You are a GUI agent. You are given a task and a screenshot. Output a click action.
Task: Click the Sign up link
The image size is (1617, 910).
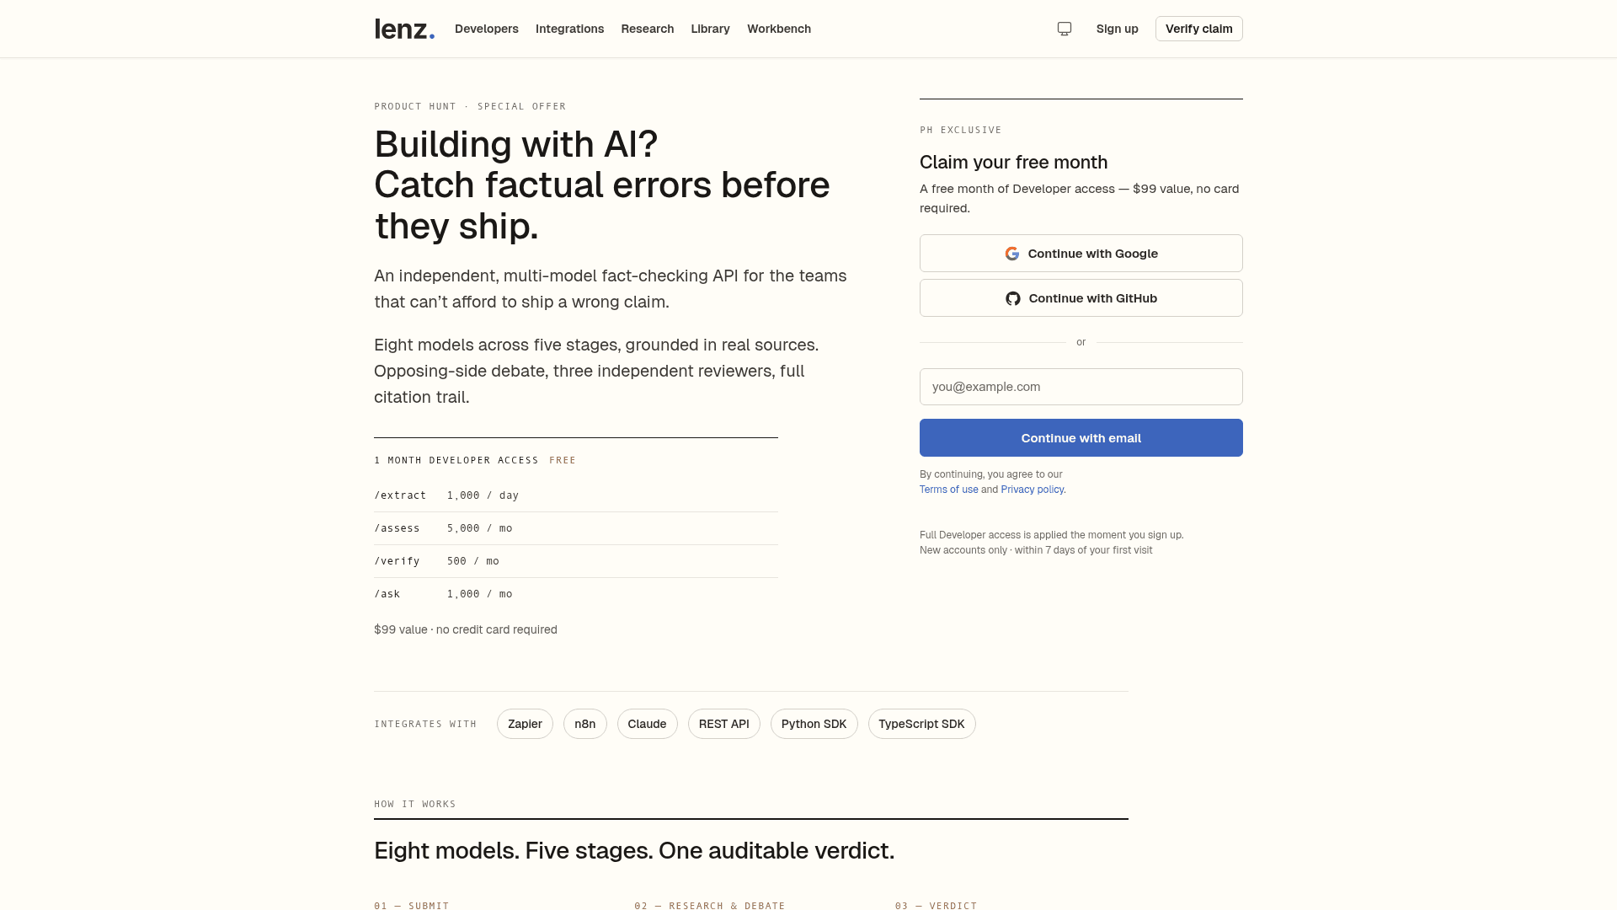1118,29
